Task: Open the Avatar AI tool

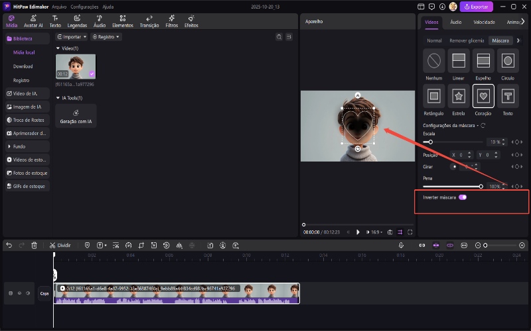Action: 33,21
